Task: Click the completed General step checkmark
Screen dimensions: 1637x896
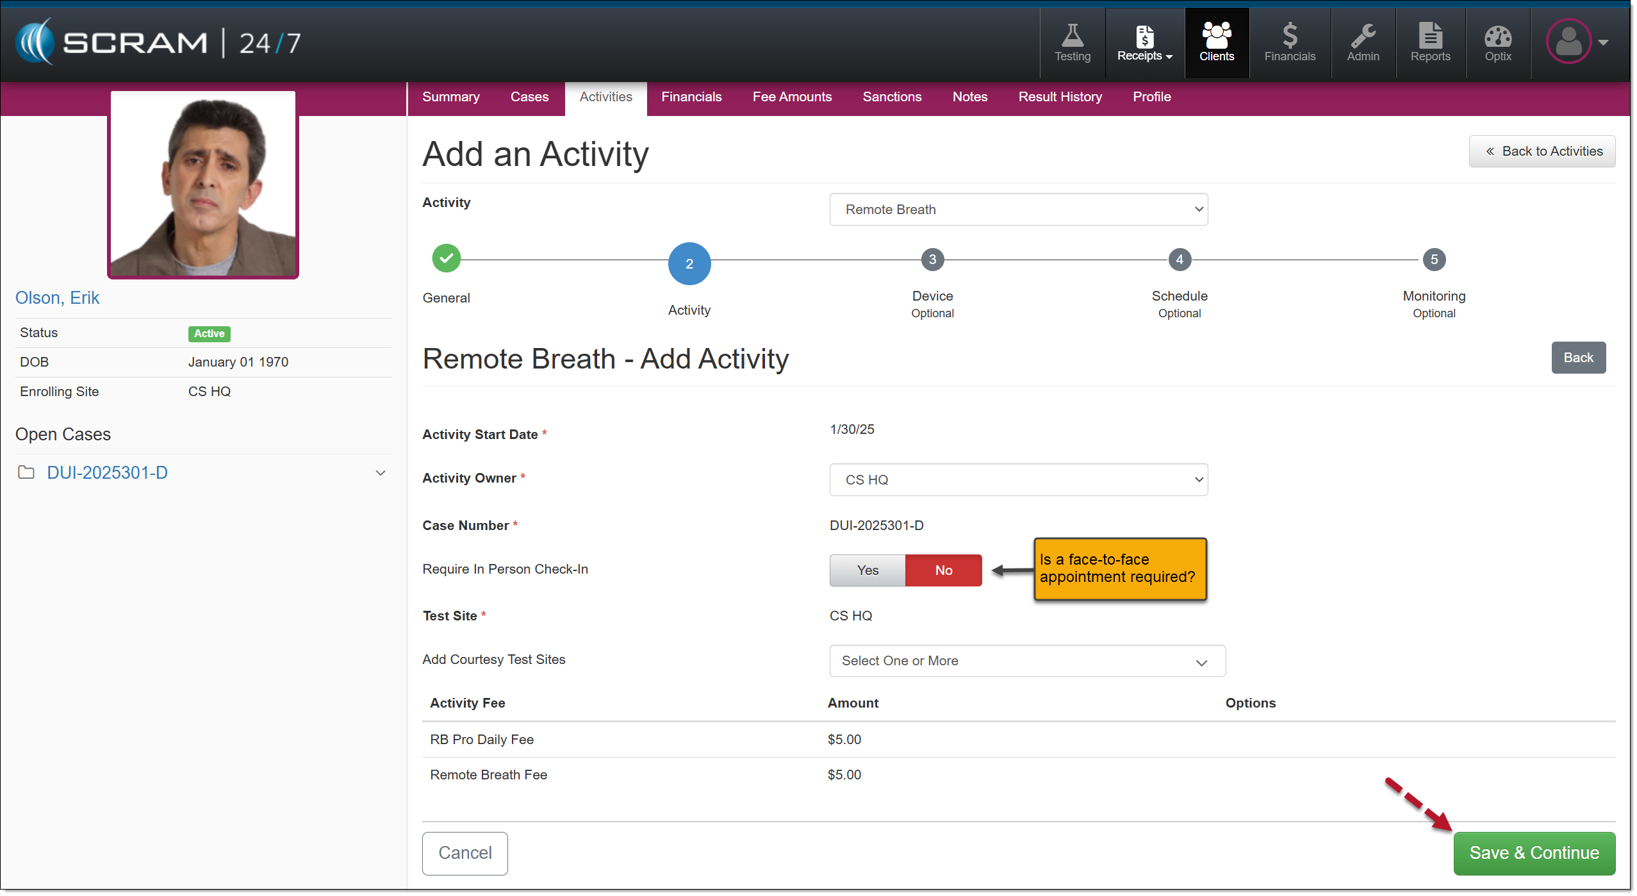Action: tap(446, 259)
